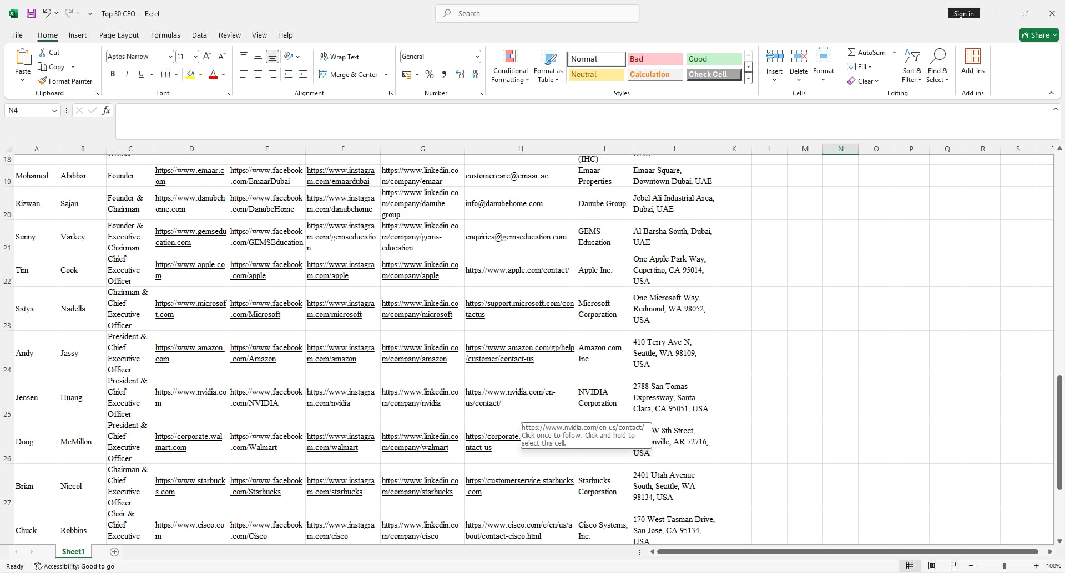Open the linkedin.com/company/nvidia link
The image size is (1065, 573).
(420, 397)
